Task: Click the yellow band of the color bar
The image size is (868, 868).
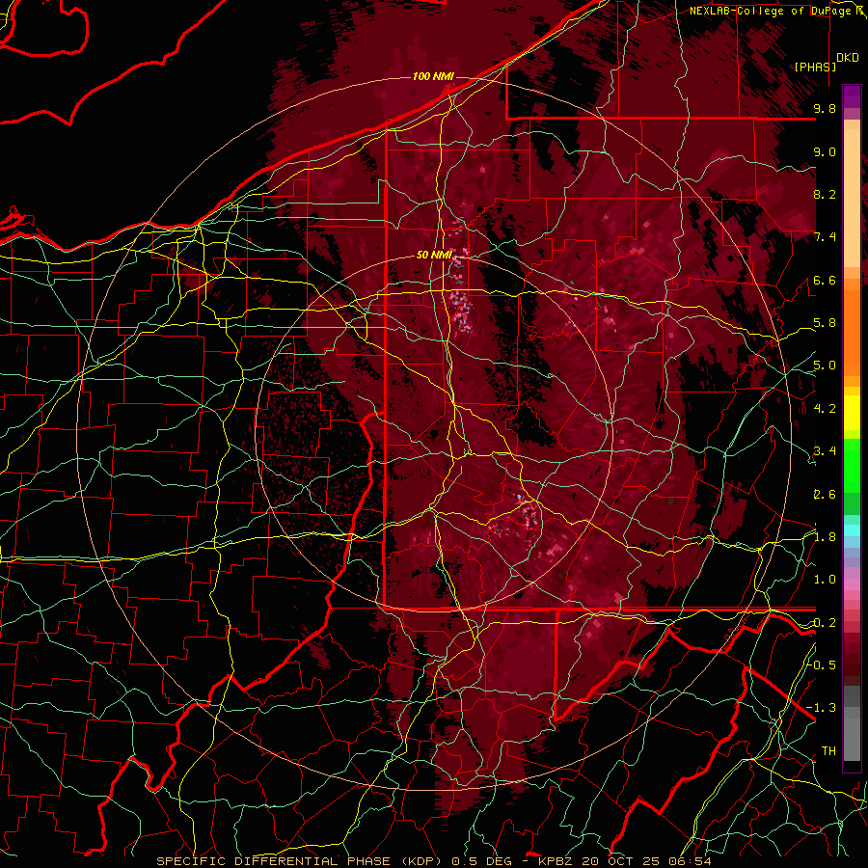Action: click(x=852, y=413)
